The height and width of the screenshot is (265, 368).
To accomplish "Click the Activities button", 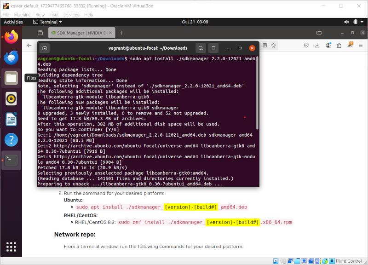I will [x=13, y=22].
